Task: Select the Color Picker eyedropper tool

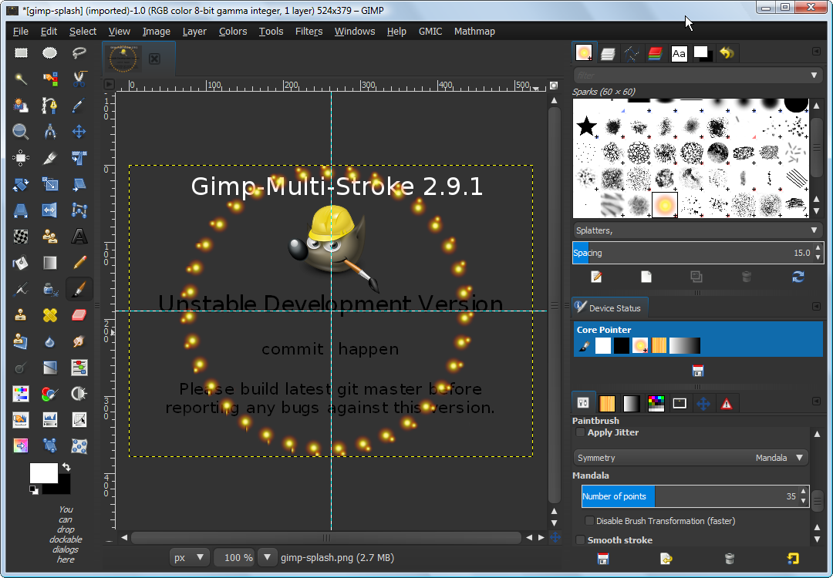Action: coord(79,105)
